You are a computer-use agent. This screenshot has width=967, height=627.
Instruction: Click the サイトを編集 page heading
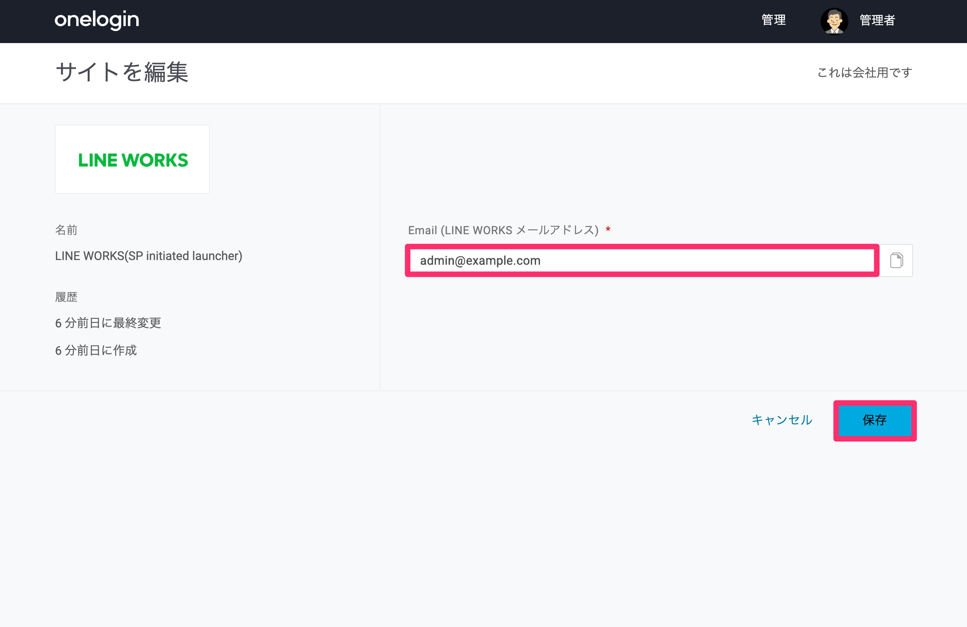[x=122, y=72]
